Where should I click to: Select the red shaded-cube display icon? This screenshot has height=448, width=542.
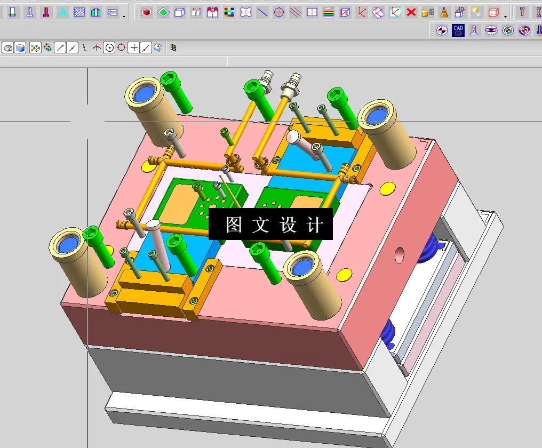146,11
